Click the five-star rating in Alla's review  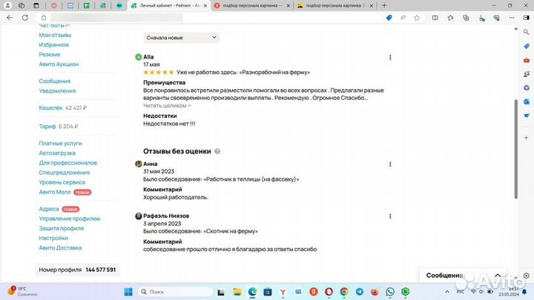tap(159, 72)
